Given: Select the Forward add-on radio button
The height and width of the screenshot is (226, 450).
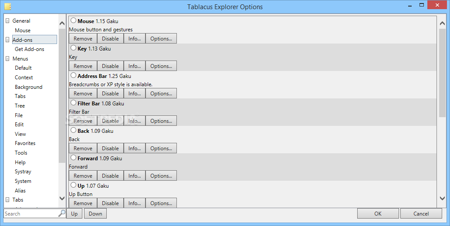Looking at the screenshot, I should (x=74, y=158).
